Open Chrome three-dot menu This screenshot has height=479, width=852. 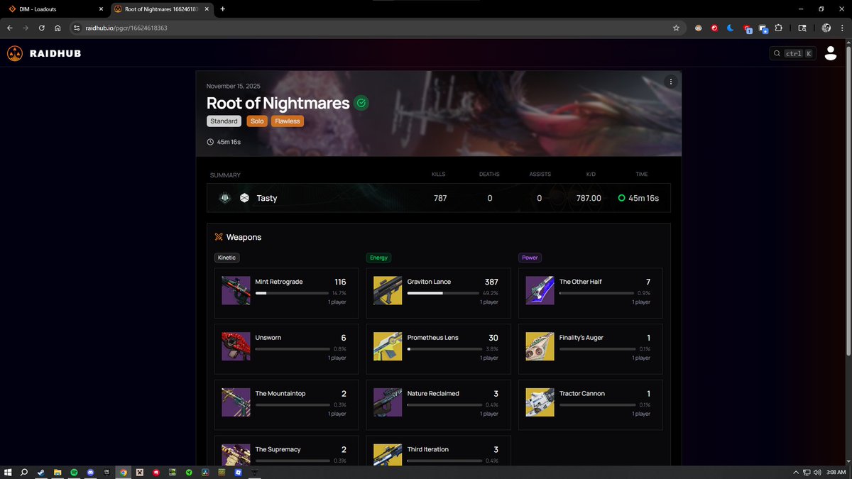(842, 28)
